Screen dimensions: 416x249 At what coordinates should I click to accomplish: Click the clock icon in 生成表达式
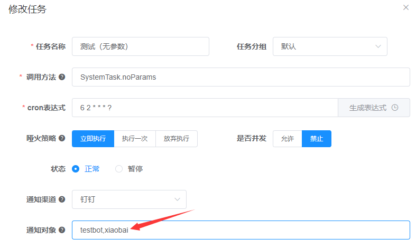pos(394,108)
